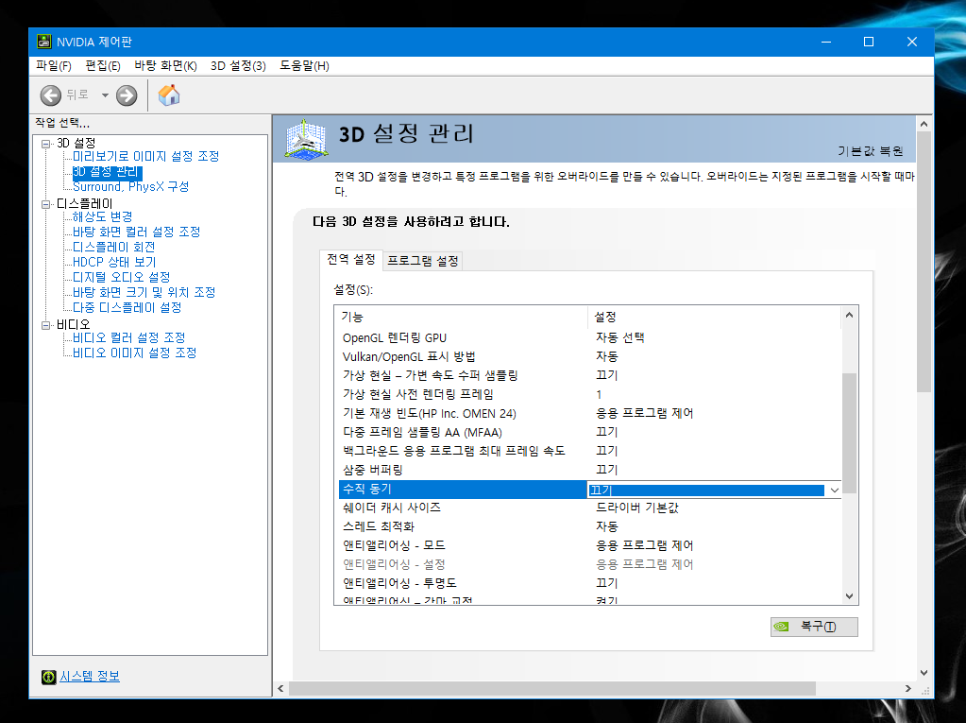
Task: Click main panel vertical scrollbar thumb
Action: [x=924, y=262]
